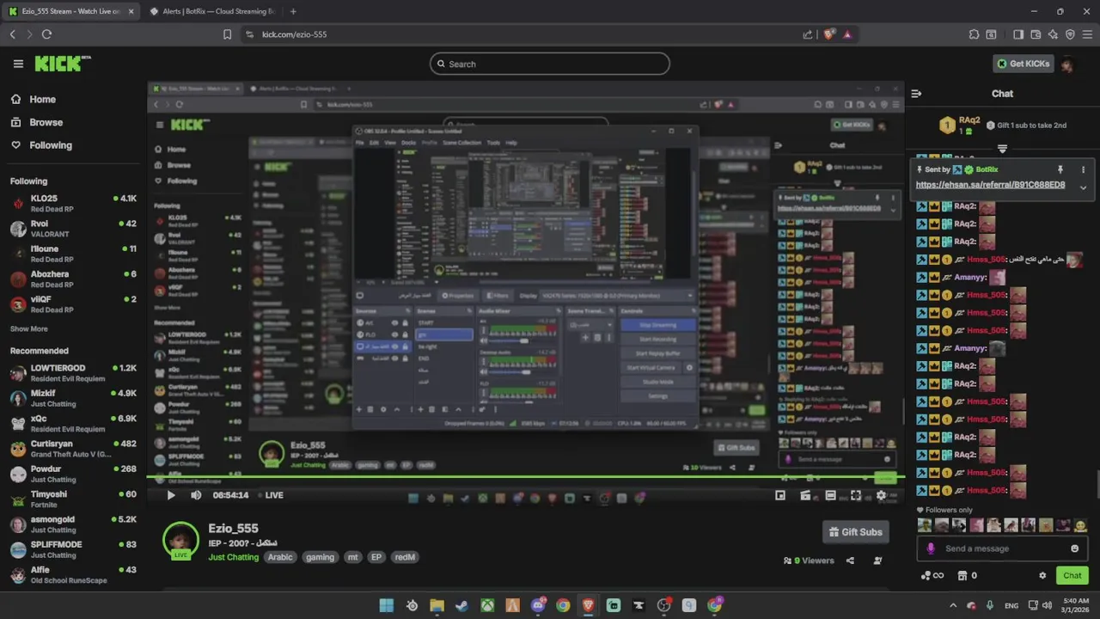Send message with Chat button
This screenshot has width=1100, height=619.
pyautogui.click(x=1072, y=576)
